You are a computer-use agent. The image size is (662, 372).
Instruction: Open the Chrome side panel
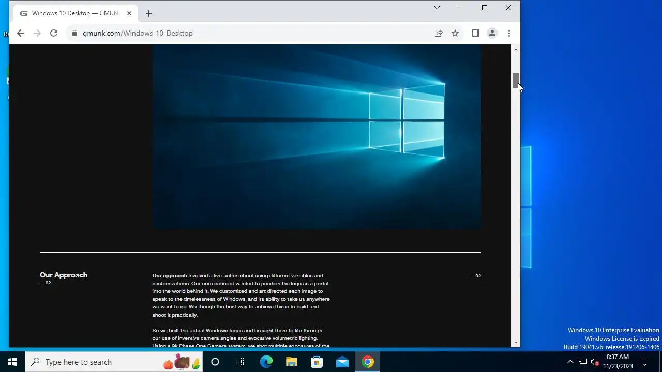[475, 33]
